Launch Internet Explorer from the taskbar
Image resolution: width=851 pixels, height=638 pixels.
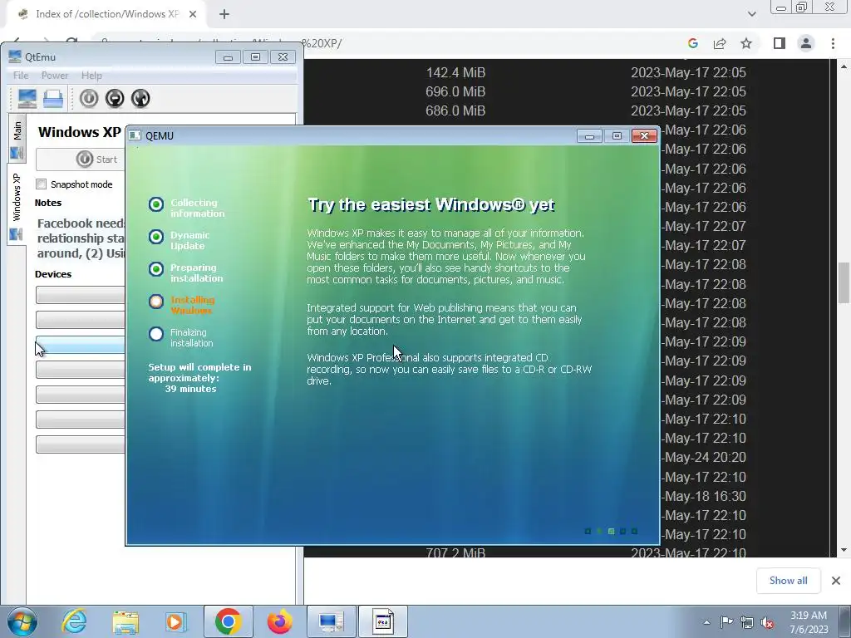[x=74, y=621]
